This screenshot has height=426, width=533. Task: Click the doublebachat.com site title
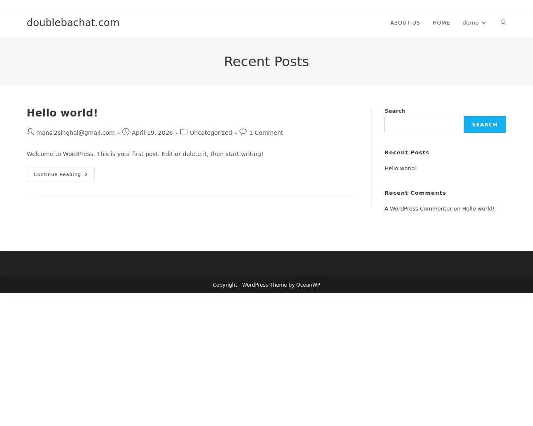pos(73,22)
